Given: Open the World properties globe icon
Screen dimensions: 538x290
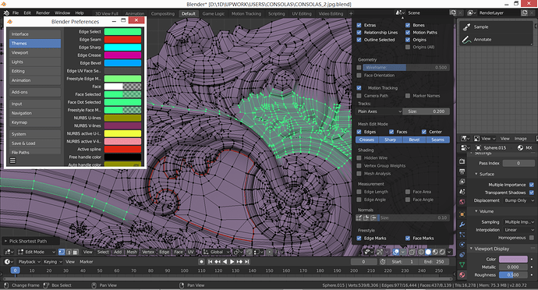Looking at the screenshot, I should click(462, 201).
